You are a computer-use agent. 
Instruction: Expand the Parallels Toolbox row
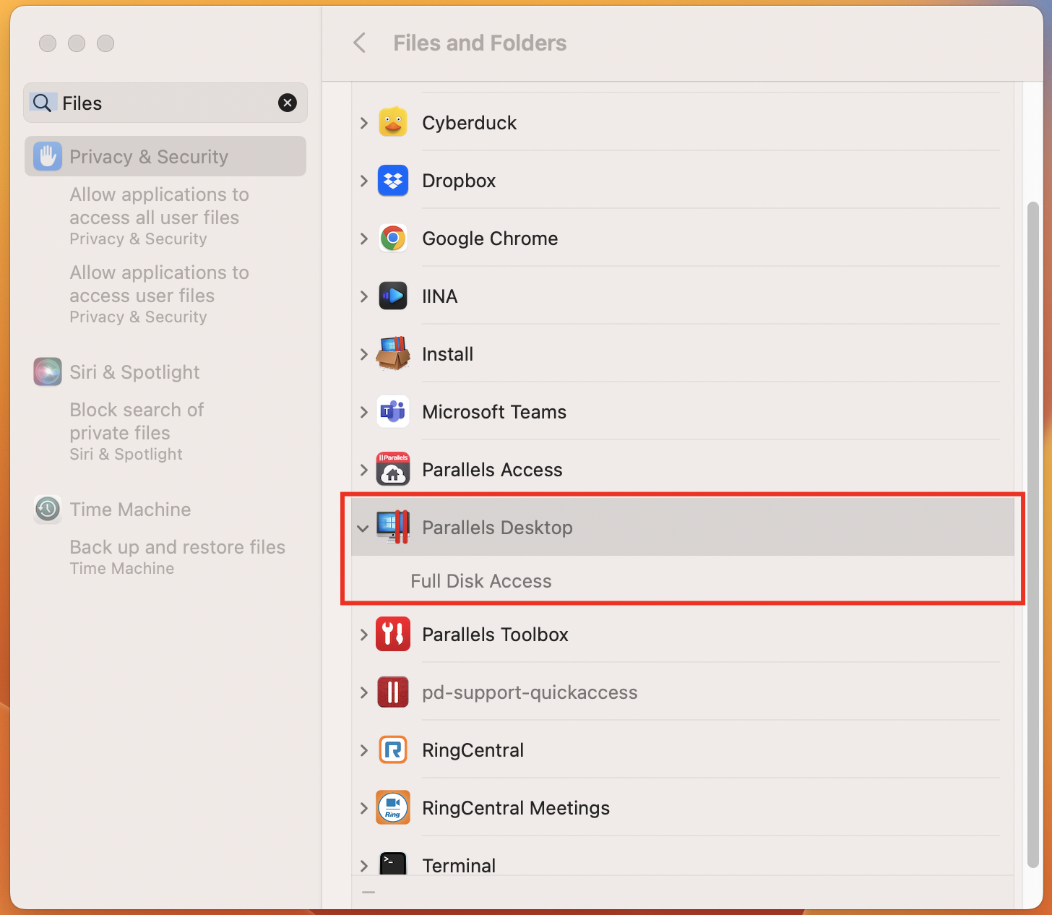click(x=363, y=635)
